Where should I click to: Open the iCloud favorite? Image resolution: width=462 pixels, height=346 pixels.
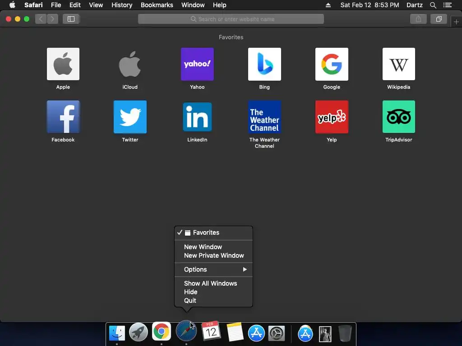tap(130, 64)
